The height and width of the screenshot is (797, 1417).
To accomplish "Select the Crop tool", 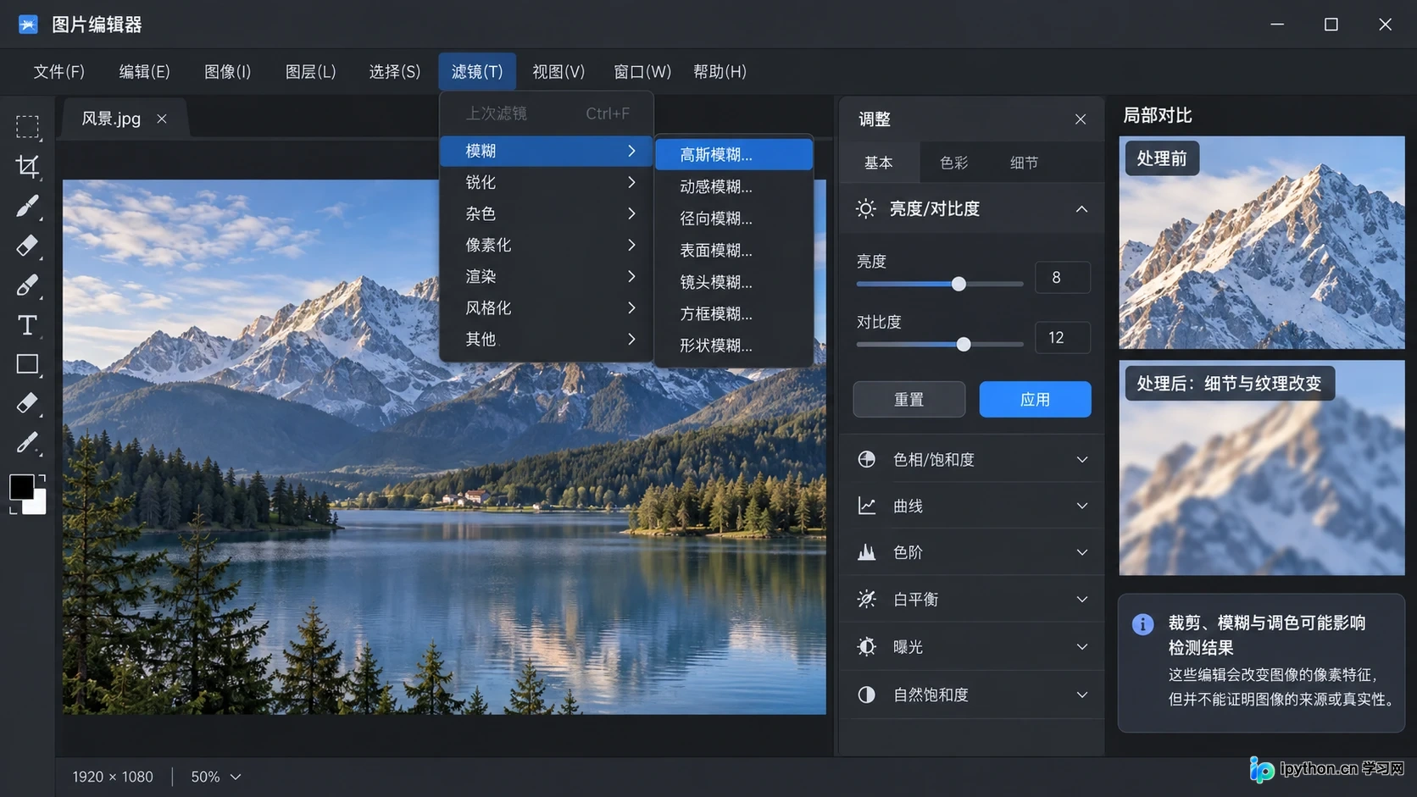I will pyautogui.click(x=28, y=167).
